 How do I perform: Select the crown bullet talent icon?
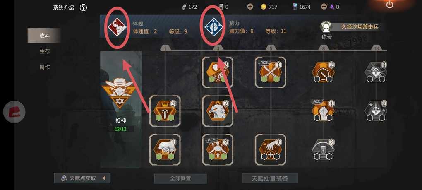165,111
